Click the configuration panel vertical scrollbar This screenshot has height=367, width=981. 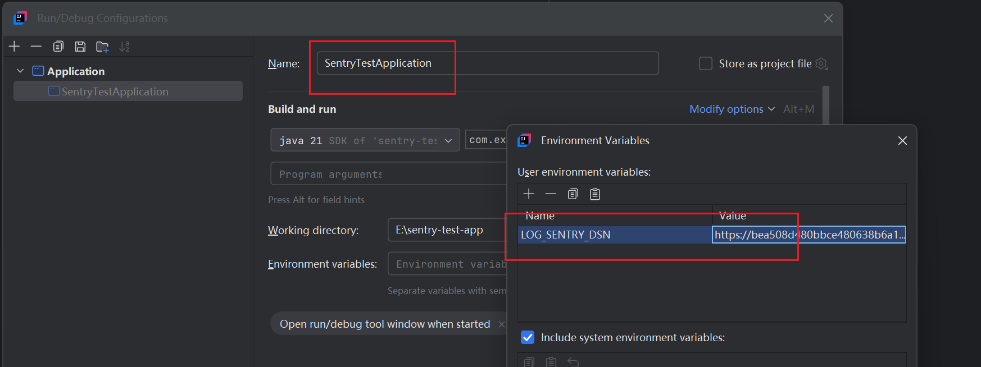click(x=825, y=105)
